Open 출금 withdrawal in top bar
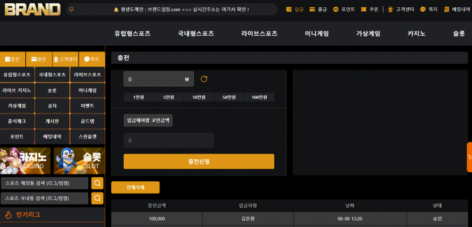Image resolution: width=472 pixels, height=227 pixels. point(318,10)
